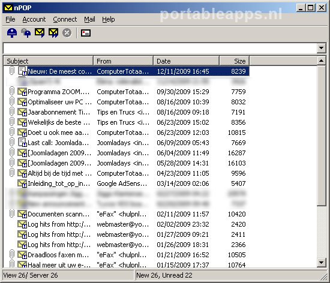Open the Help menu
The width and height of the screenshot is (330, 283).
point(109,19)
